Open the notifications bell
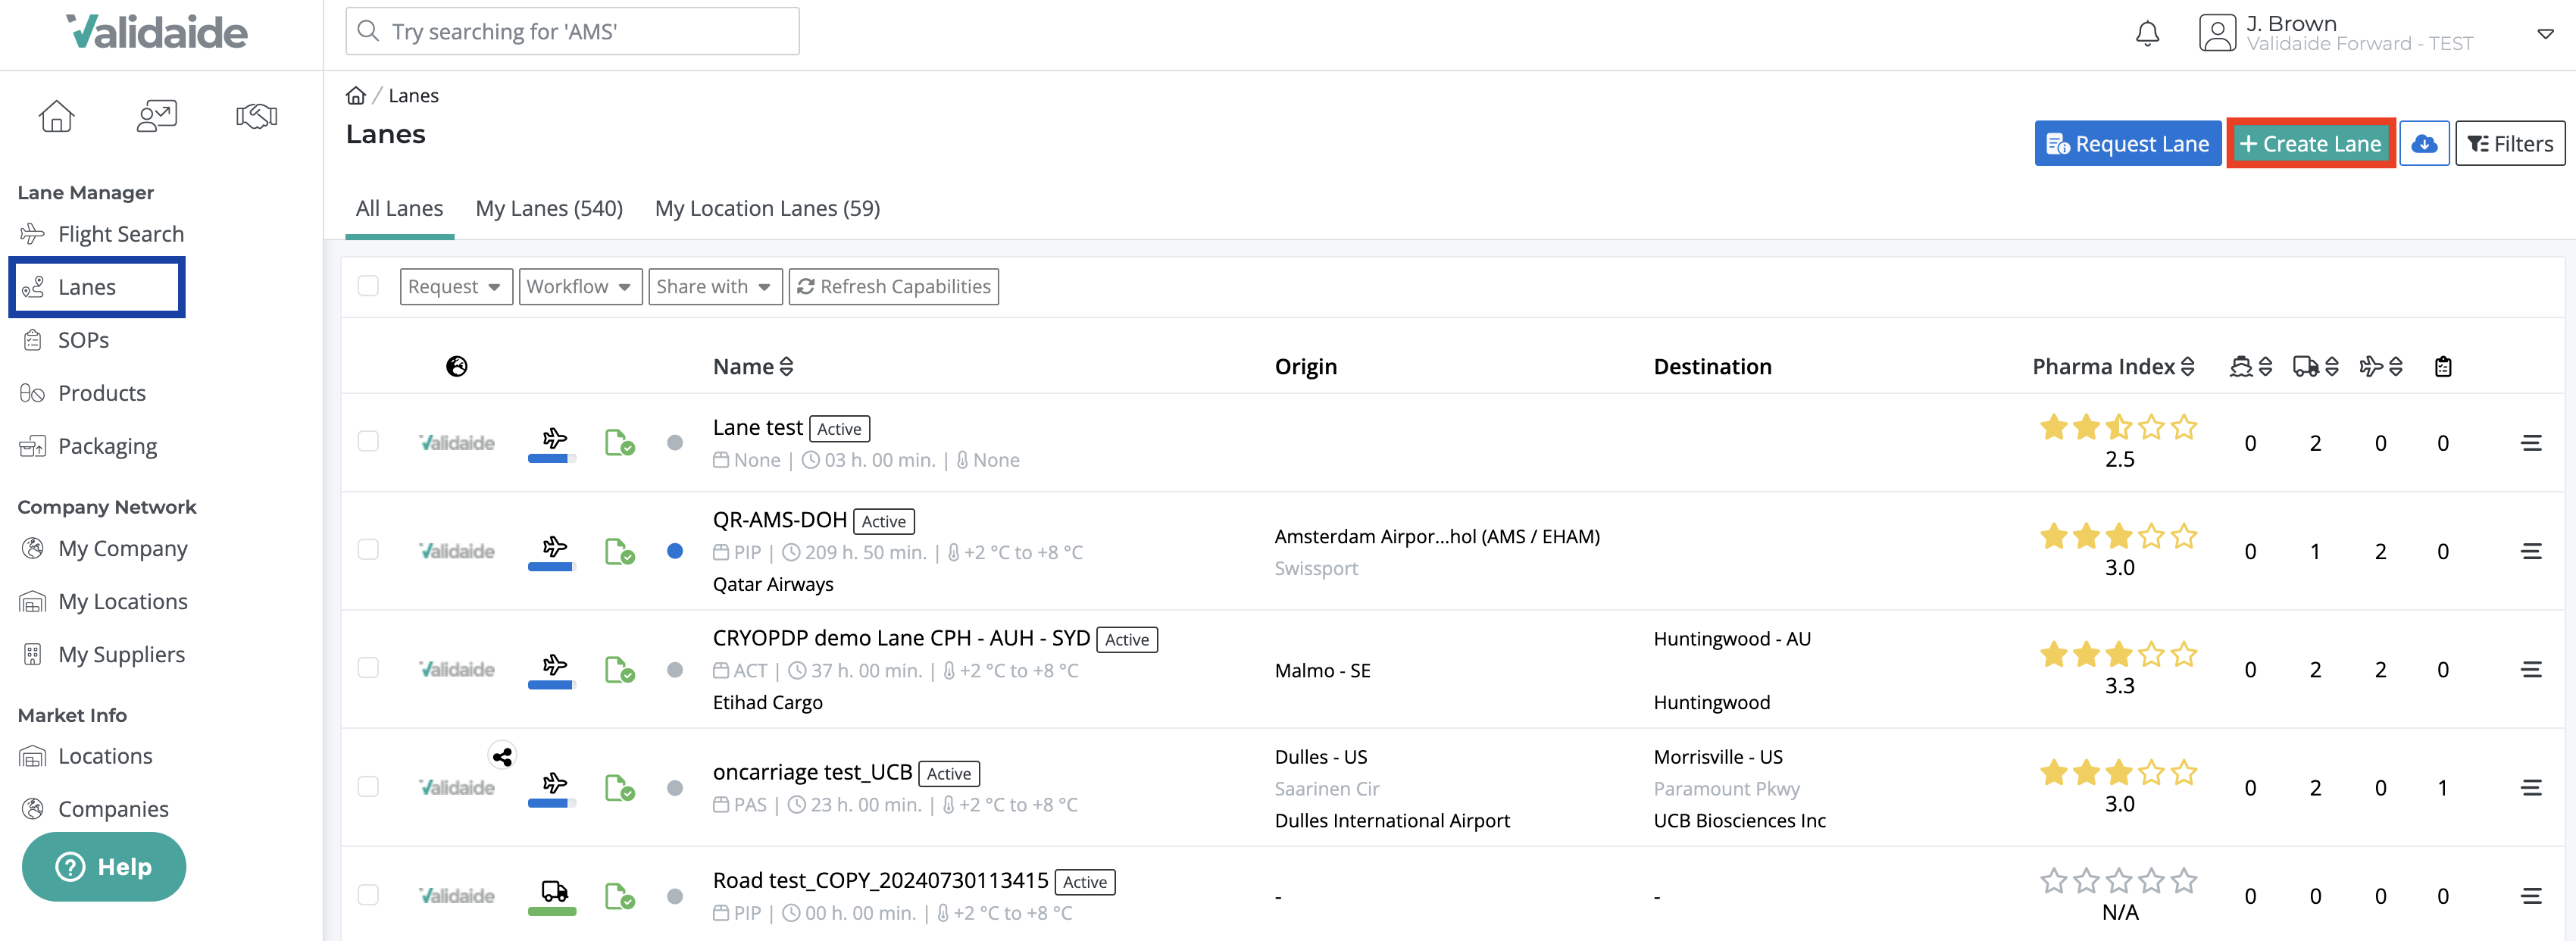2576x941 pixels. pyautogui.click(x=2147, y=34)
